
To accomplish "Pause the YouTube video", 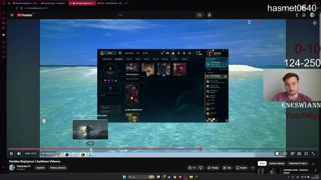I will pyautogui.click(x=11, y=153).
